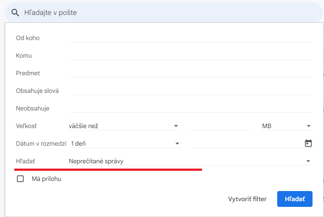Viewport: 324px width, 217px height.
Task: Click the Dátum v rozmedzí label
Action: 41,143
